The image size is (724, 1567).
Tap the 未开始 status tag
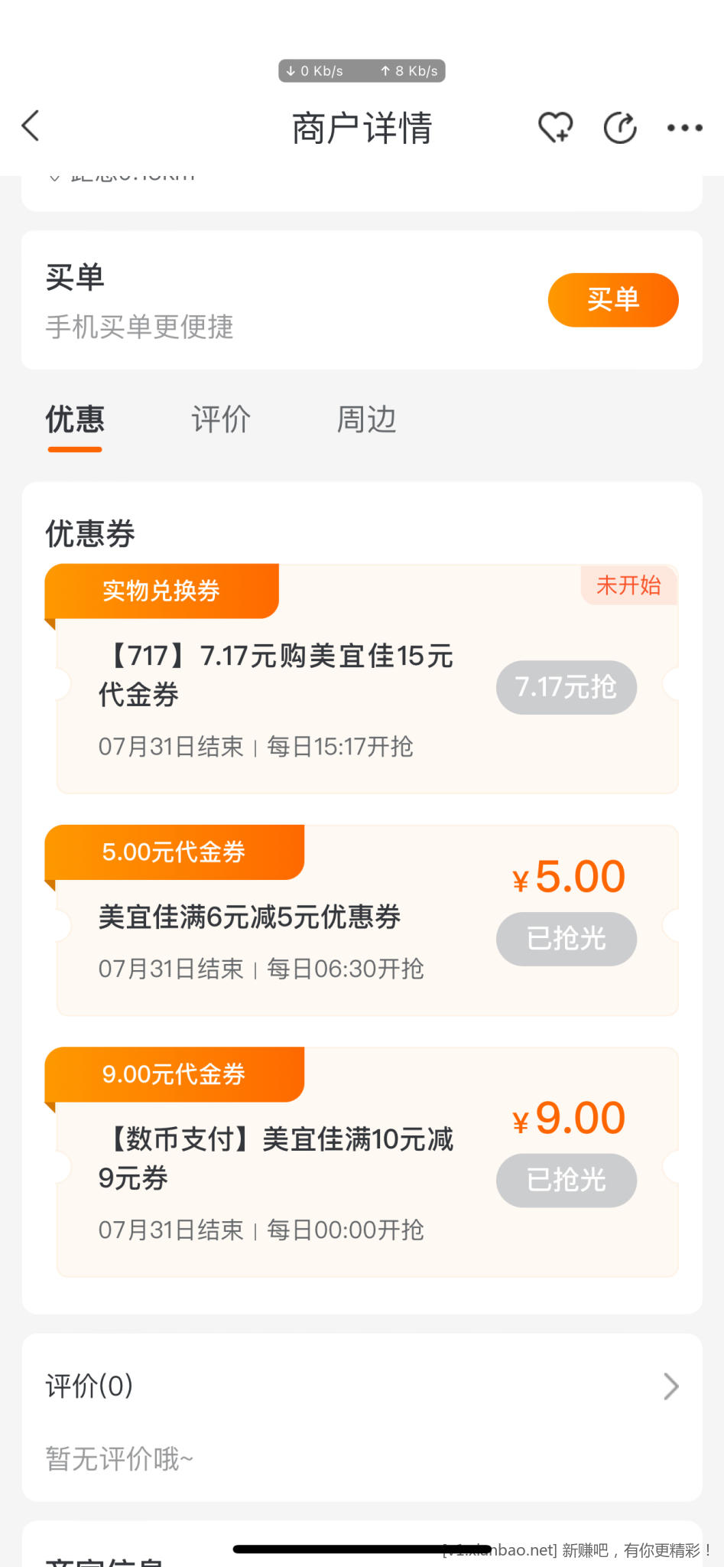coord(628,585)
